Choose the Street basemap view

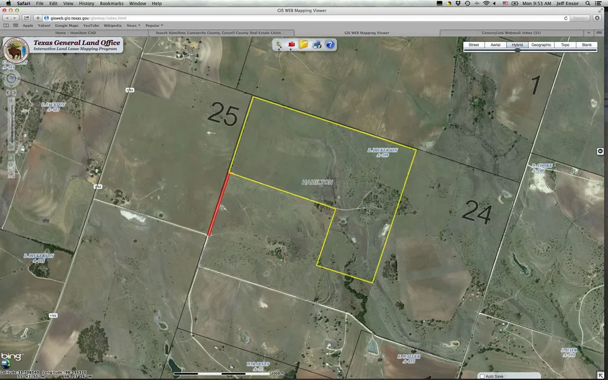click(473, 45)
